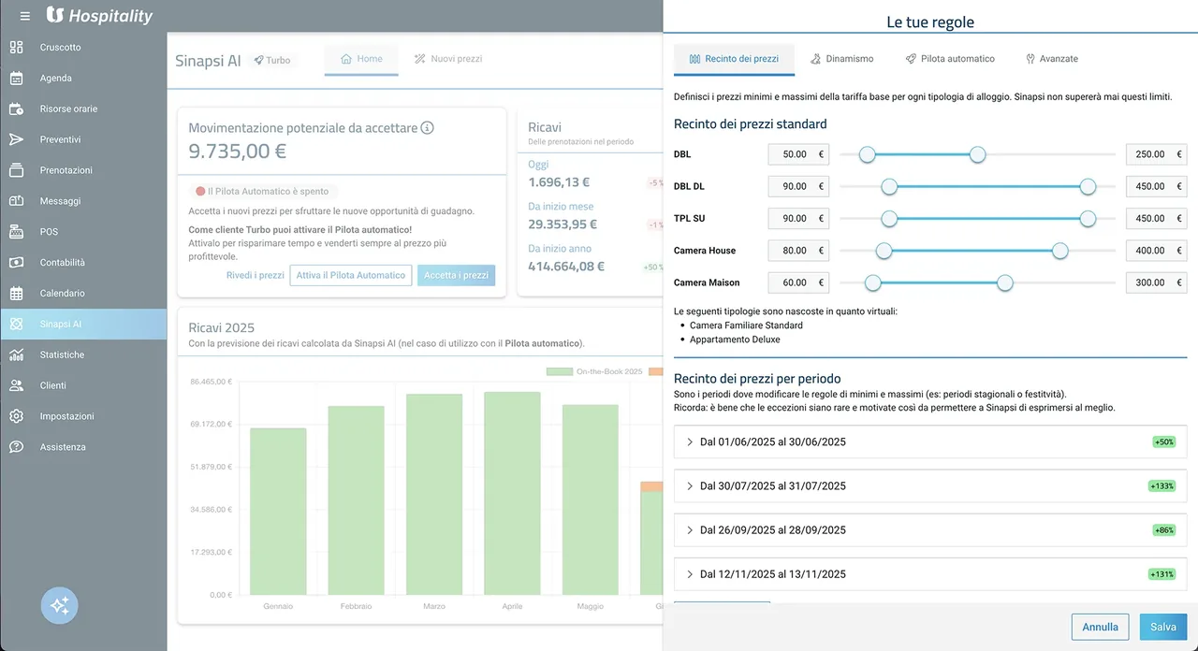Click the Camera Maison minimum field 60.00
1198x651 pixels.
click(798, 282)
